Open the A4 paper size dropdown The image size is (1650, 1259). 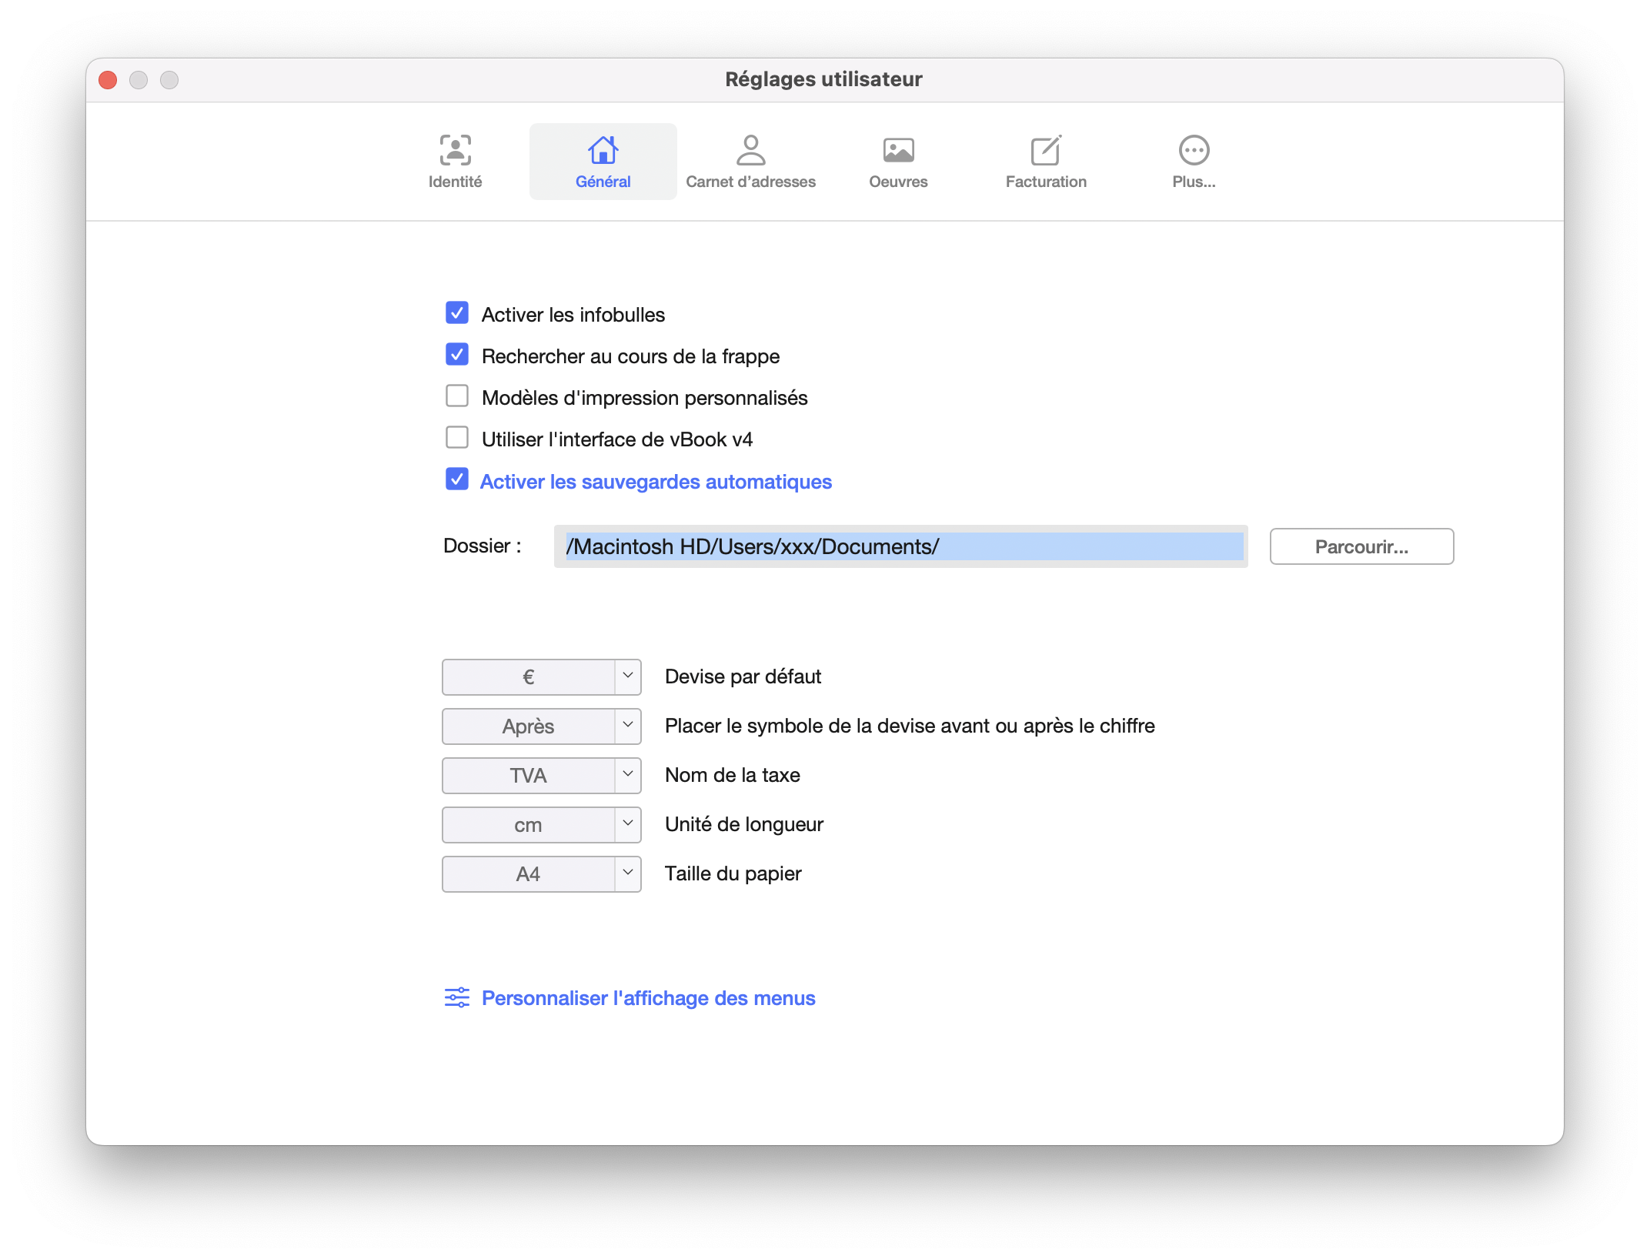pos(627,873)
